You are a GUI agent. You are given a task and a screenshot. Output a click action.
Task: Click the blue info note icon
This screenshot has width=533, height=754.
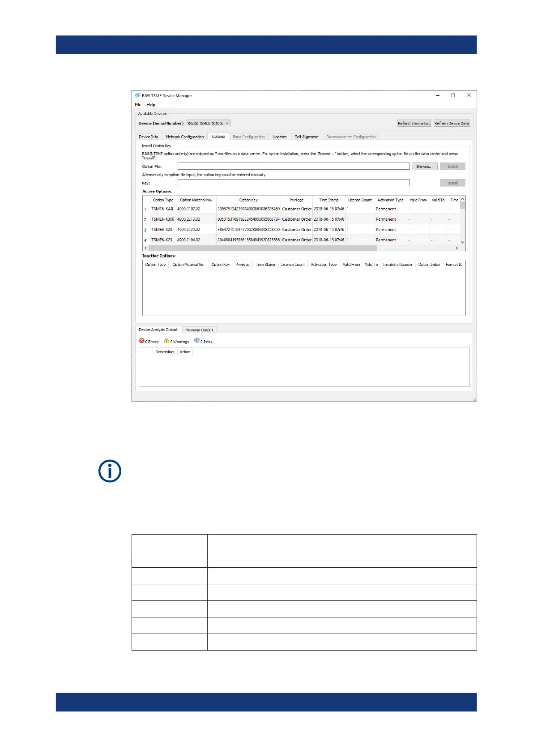tap(110, 471)
